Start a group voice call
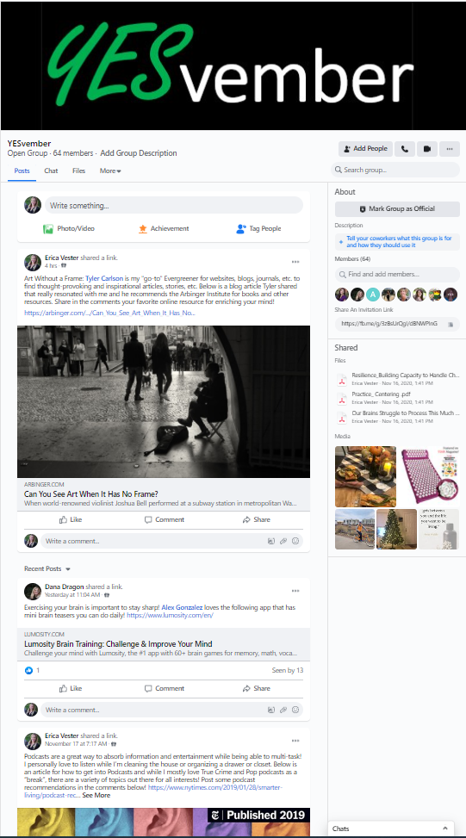 (x=405, y=149)
